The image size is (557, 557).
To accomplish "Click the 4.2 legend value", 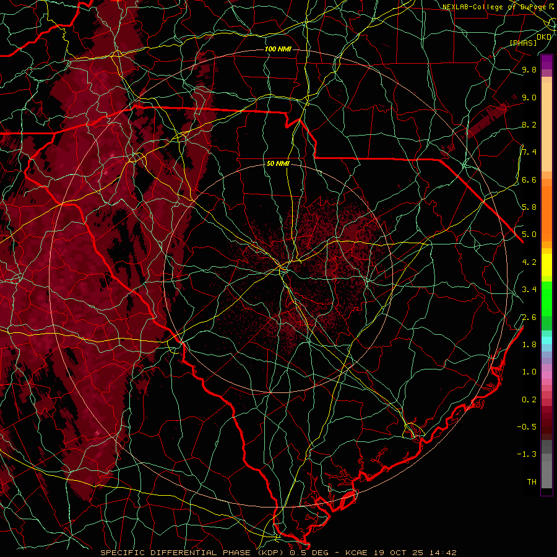I will [x=529, y=262].
